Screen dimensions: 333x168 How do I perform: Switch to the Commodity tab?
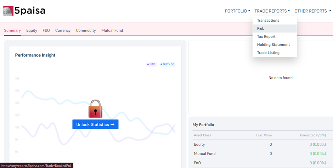(86, 30)
